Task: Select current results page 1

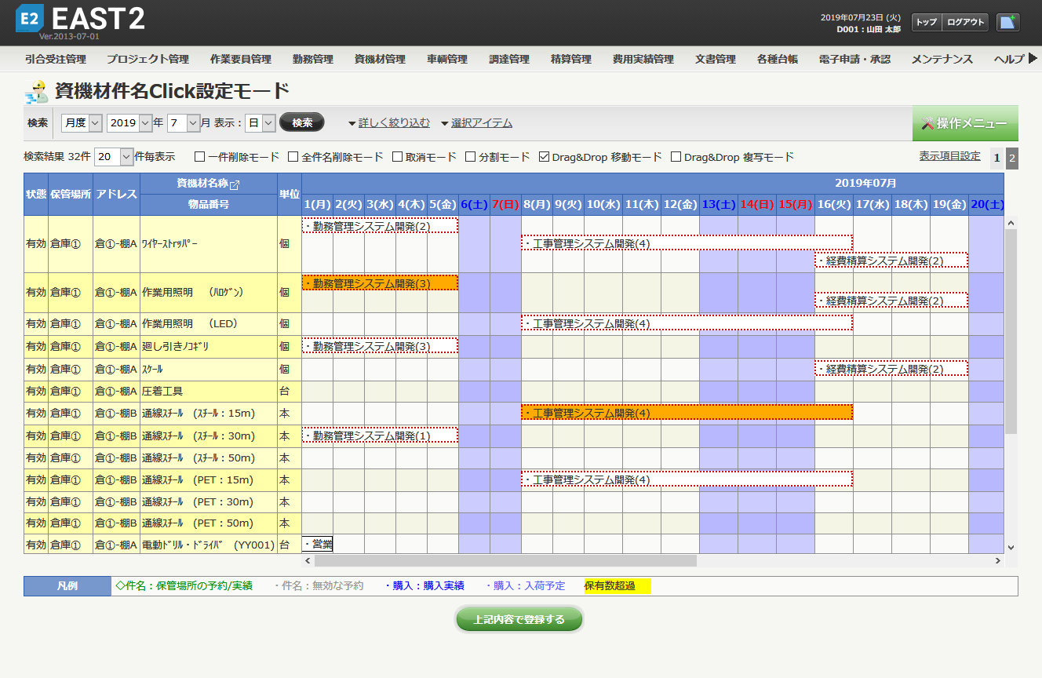Action: point(997,158)
